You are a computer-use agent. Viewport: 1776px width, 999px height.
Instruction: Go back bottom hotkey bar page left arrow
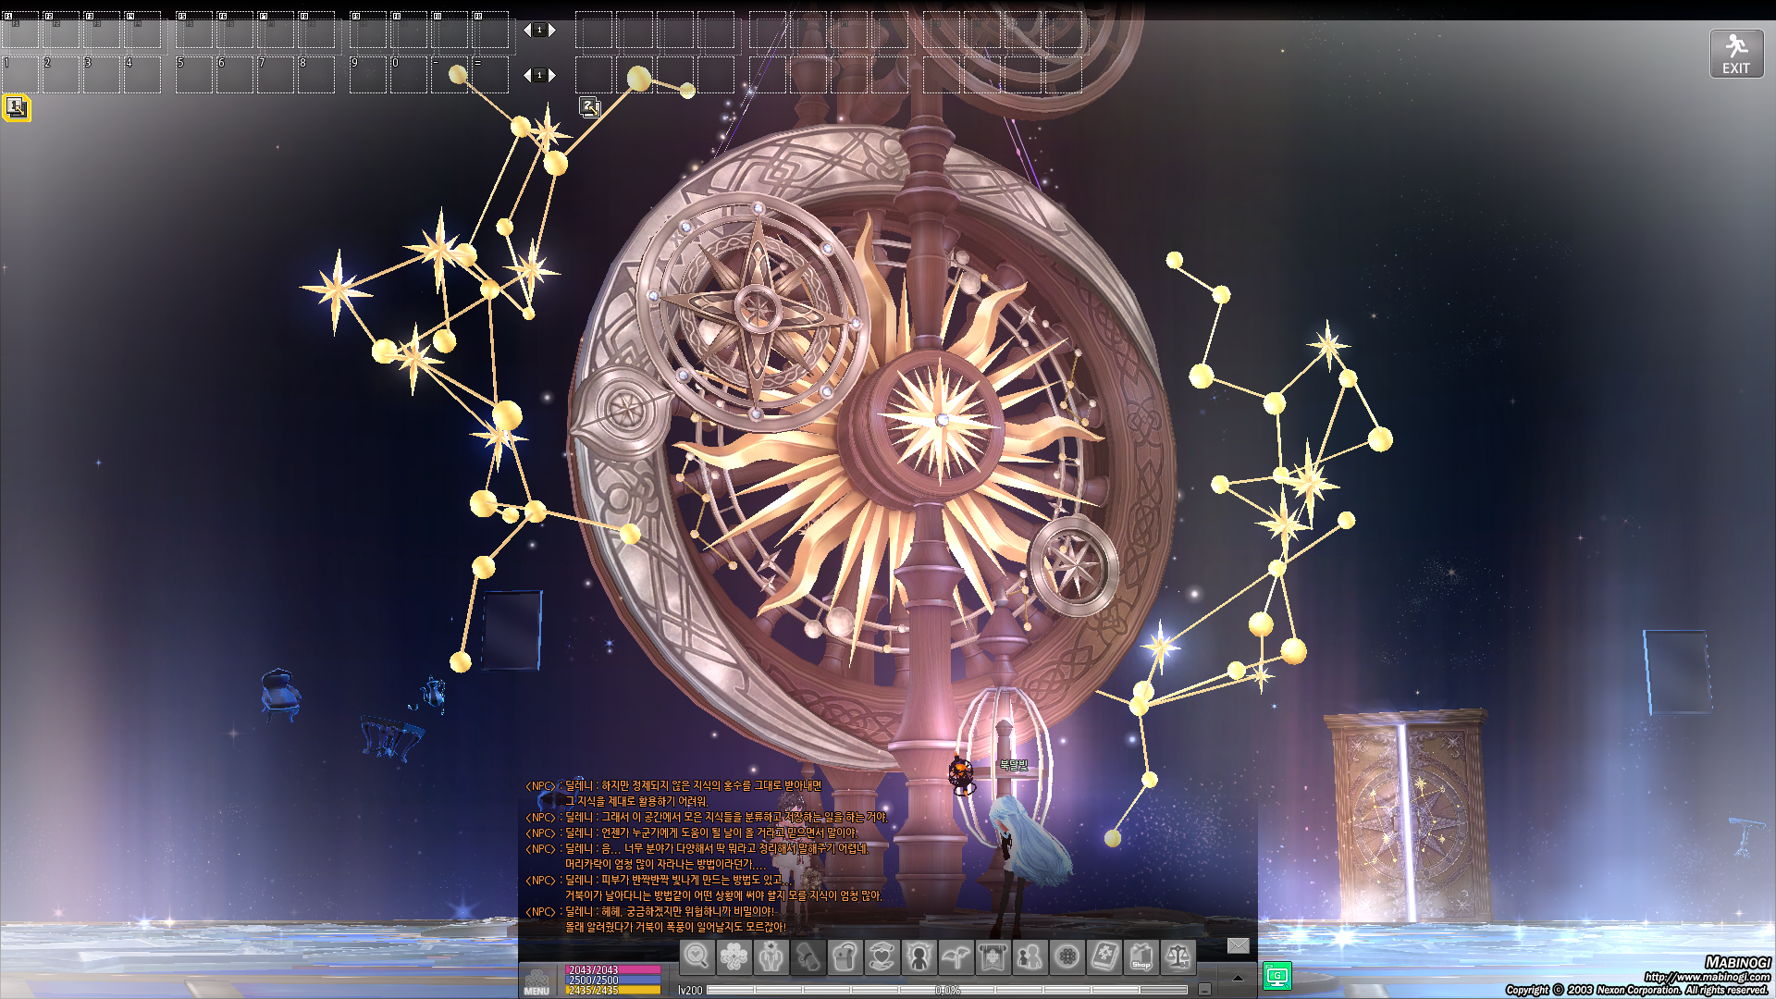pyautogui.click(x=527, y=75)
